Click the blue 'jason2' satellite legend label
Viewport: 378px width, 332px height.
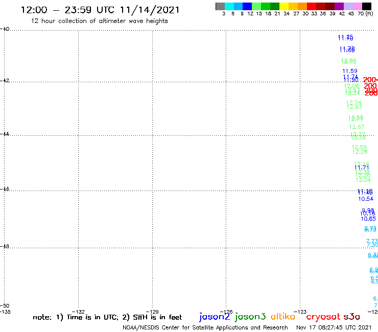215,317
